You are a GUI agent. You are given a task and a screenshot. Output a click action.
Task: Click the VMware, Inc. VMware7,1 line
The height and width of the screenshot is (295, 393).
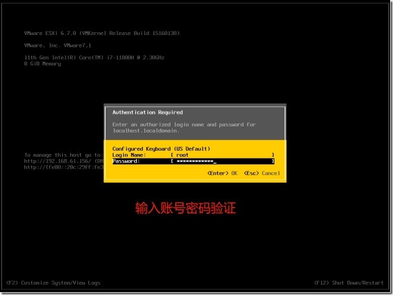pos(58,45)
